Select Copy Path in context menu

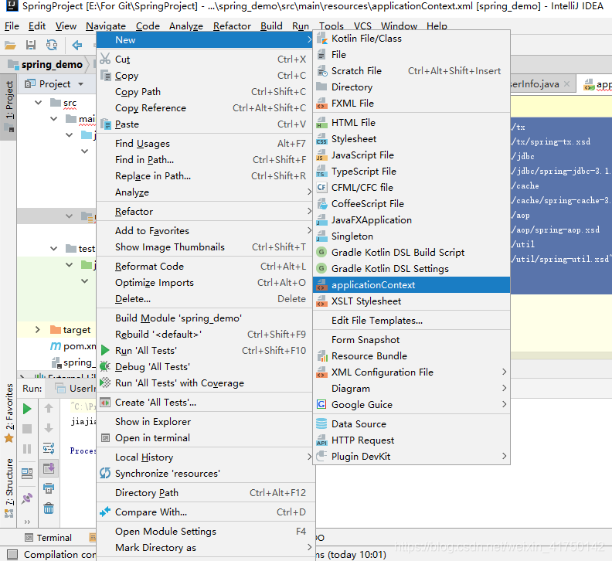point(205,92)
